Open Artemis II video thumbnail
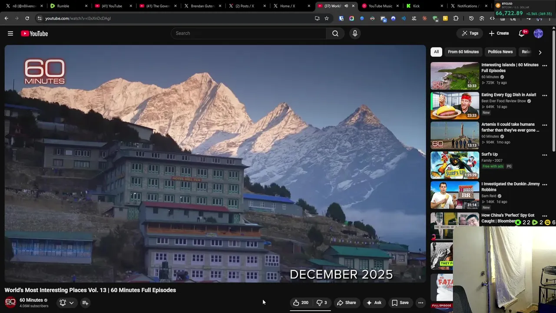556x313 pixels. (455, 135)
